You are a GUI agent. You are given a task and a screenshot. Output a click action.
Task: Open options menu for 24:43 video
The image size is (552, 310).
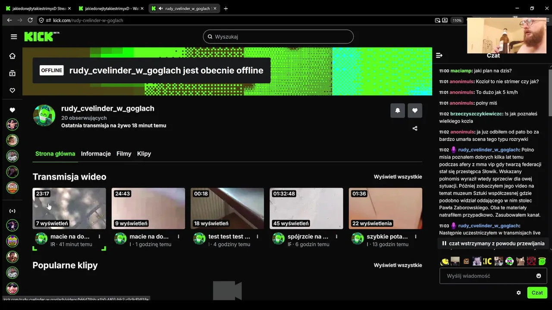tap(179, 236)
